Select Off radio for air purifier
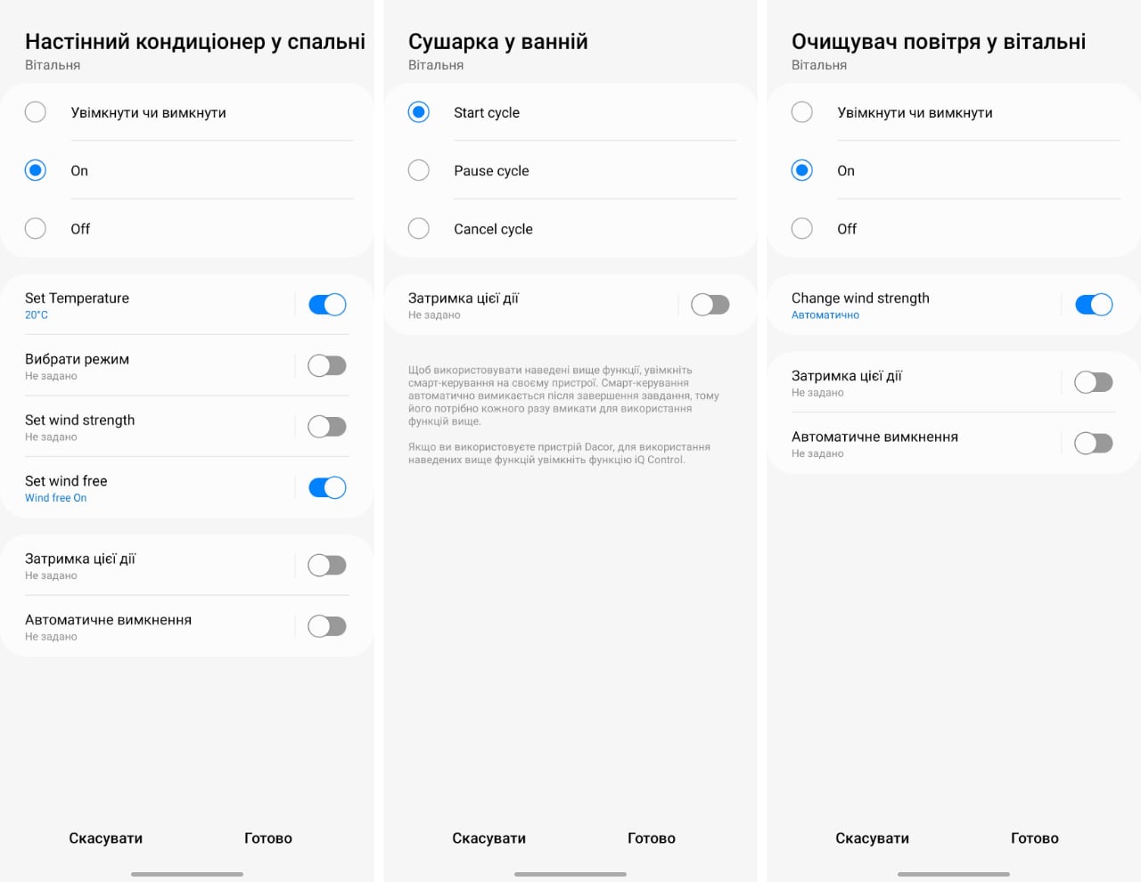The width and height of the screenshot is (1141, 882). tap(802, 229)
